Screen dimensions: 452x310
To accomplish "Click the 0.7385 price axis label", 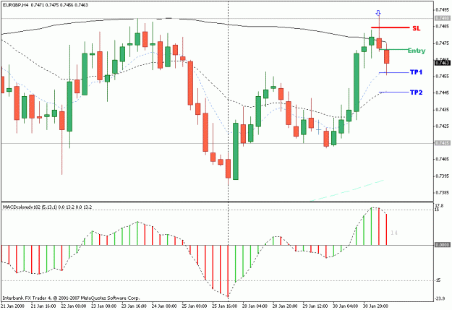I will pyautogui.click(x=442, y=192).
